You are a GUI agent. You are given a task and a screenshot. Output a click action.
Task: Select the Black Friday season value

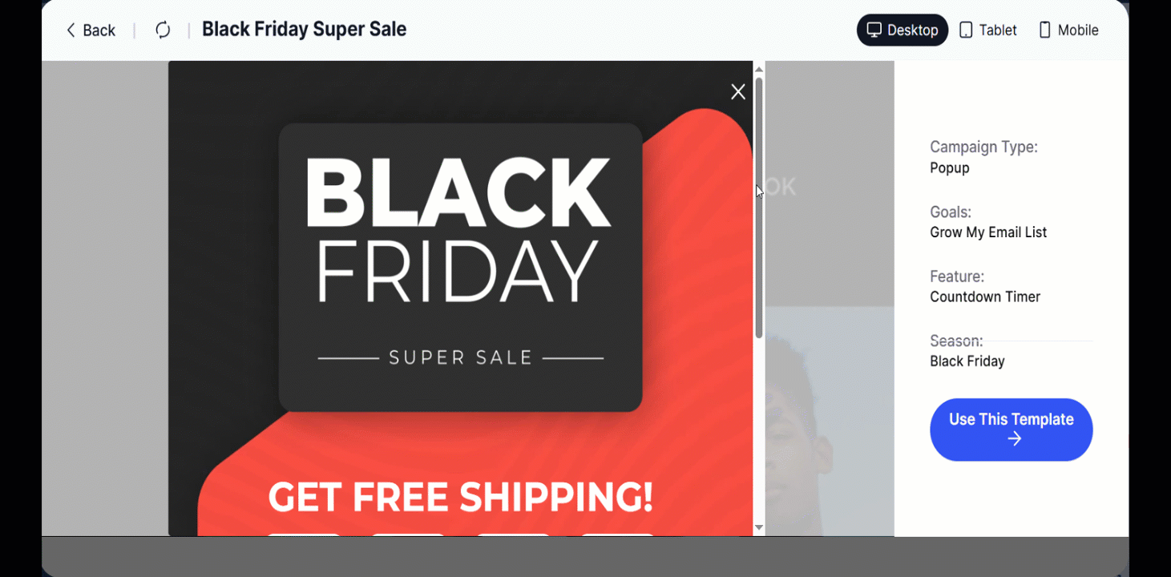point(967,361)
